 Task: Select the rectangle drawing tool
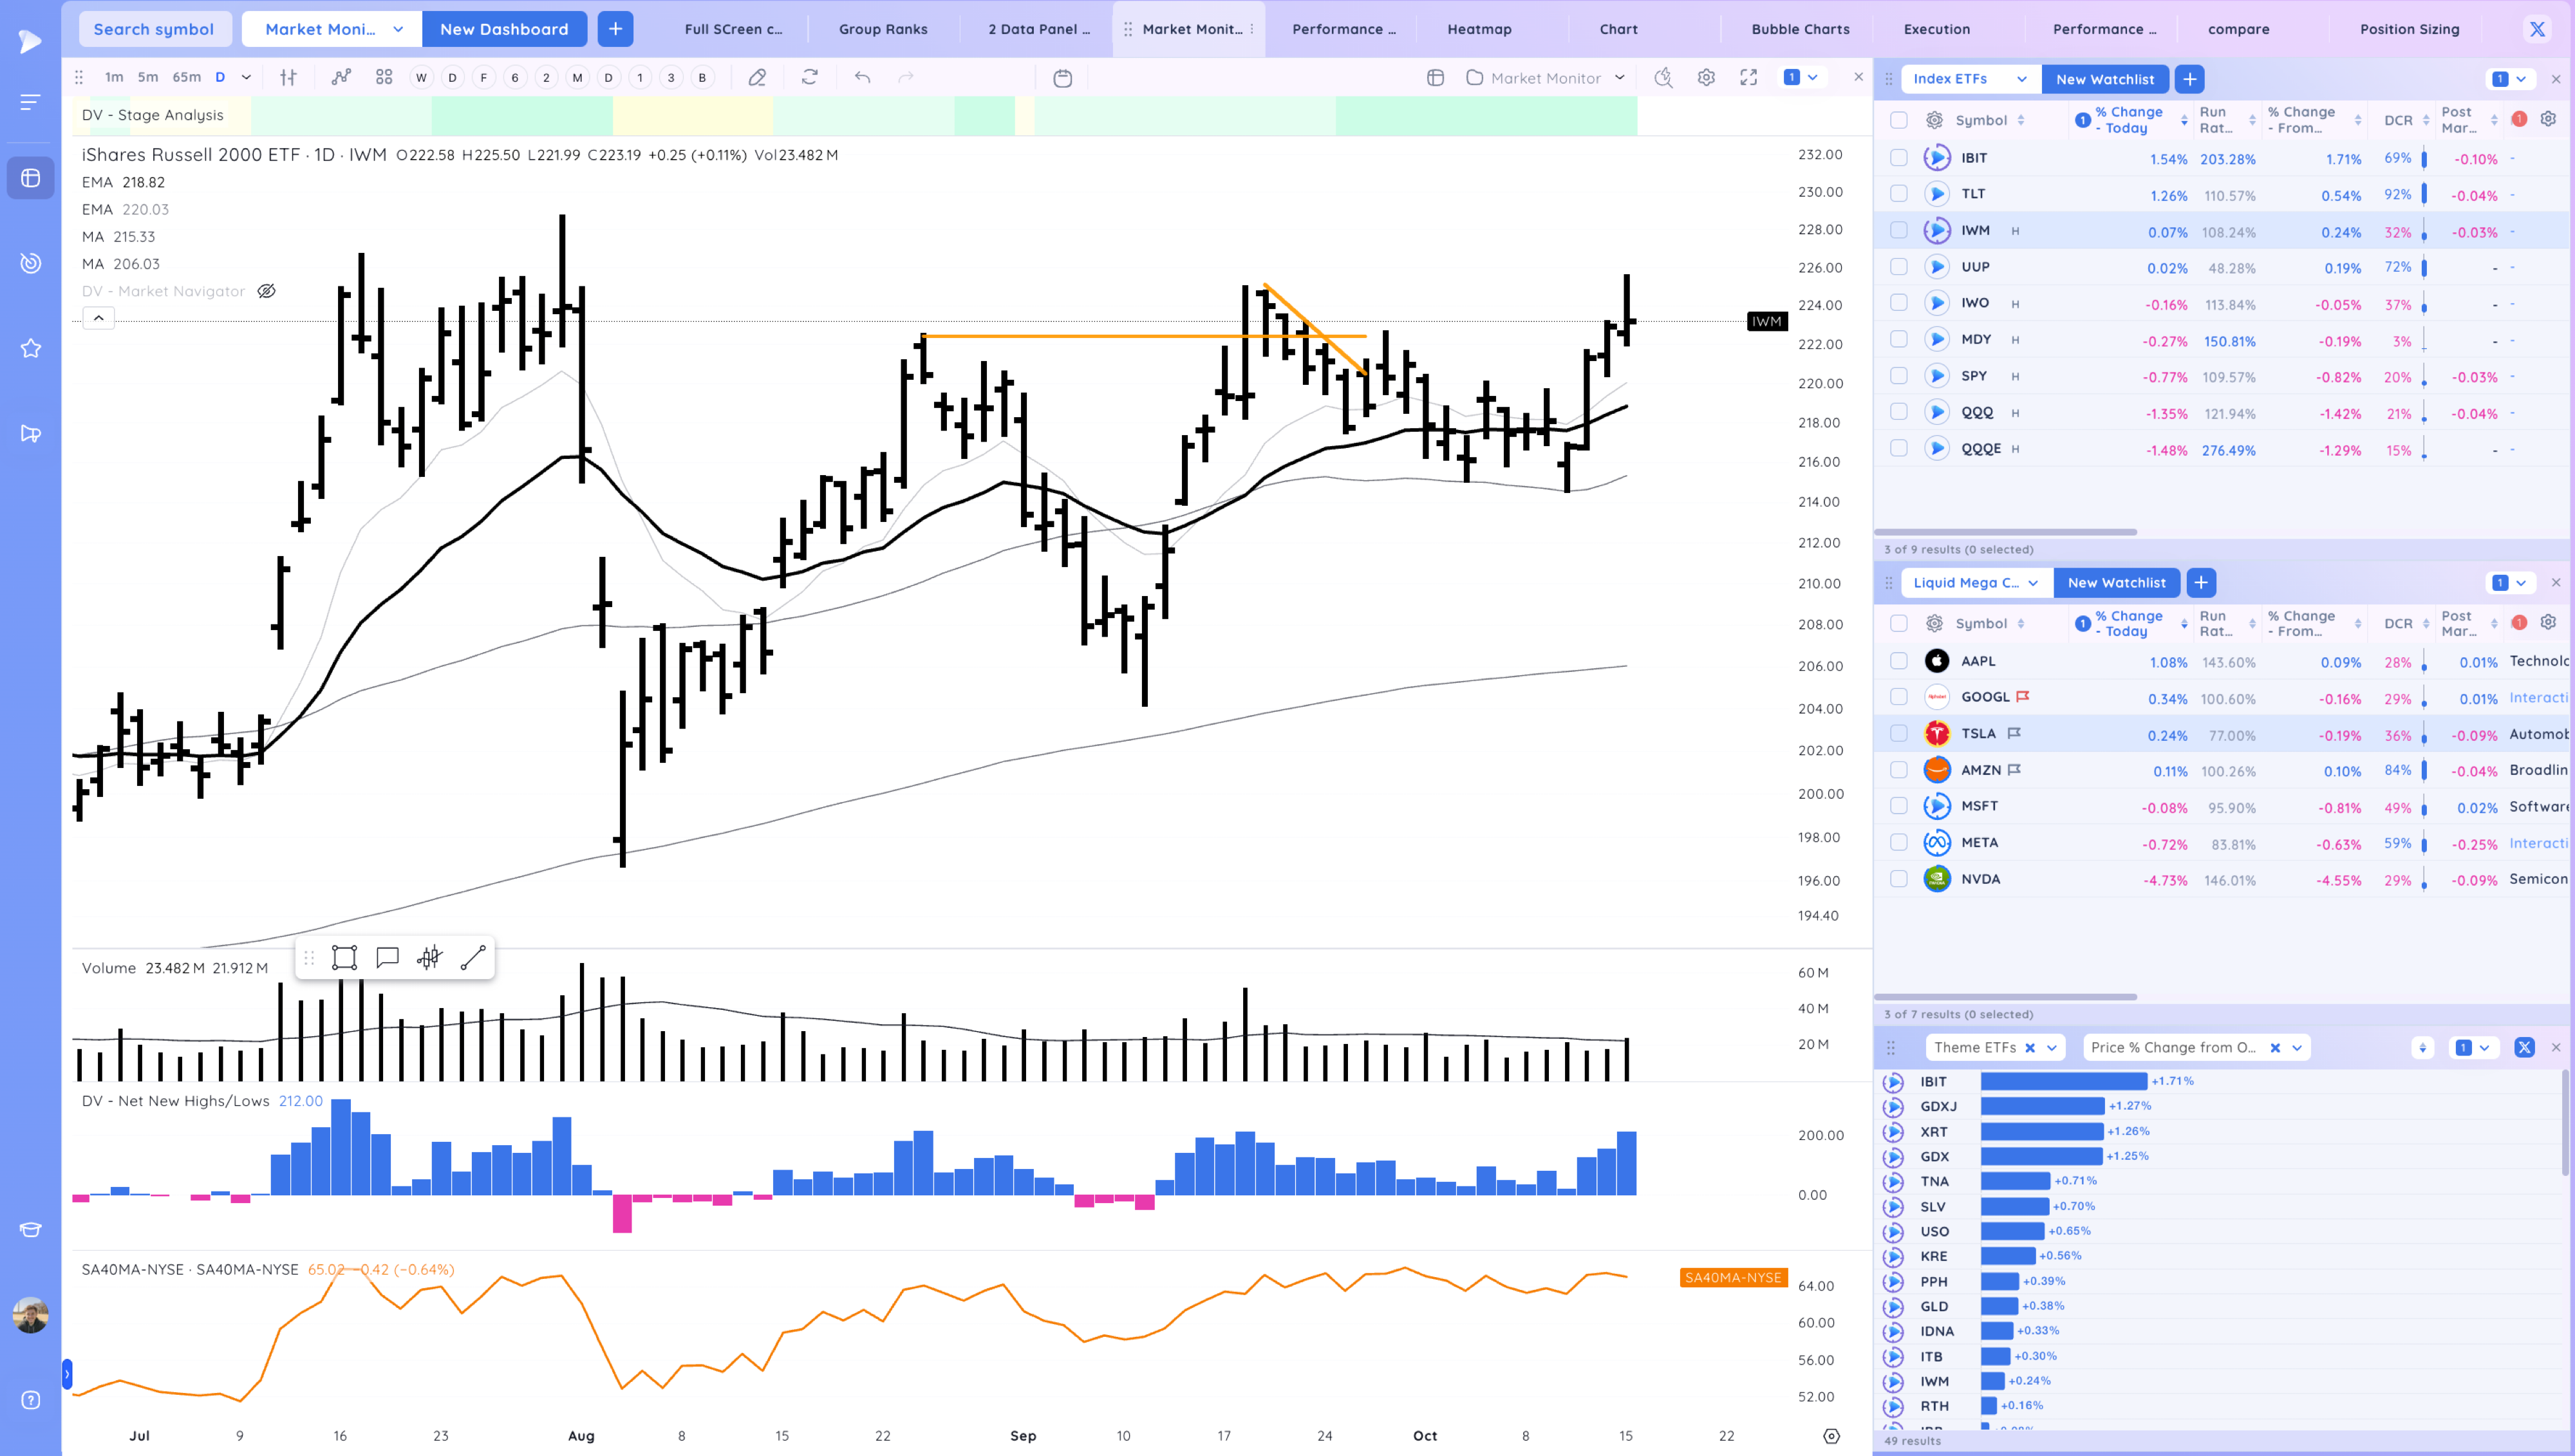click(344, 958)
